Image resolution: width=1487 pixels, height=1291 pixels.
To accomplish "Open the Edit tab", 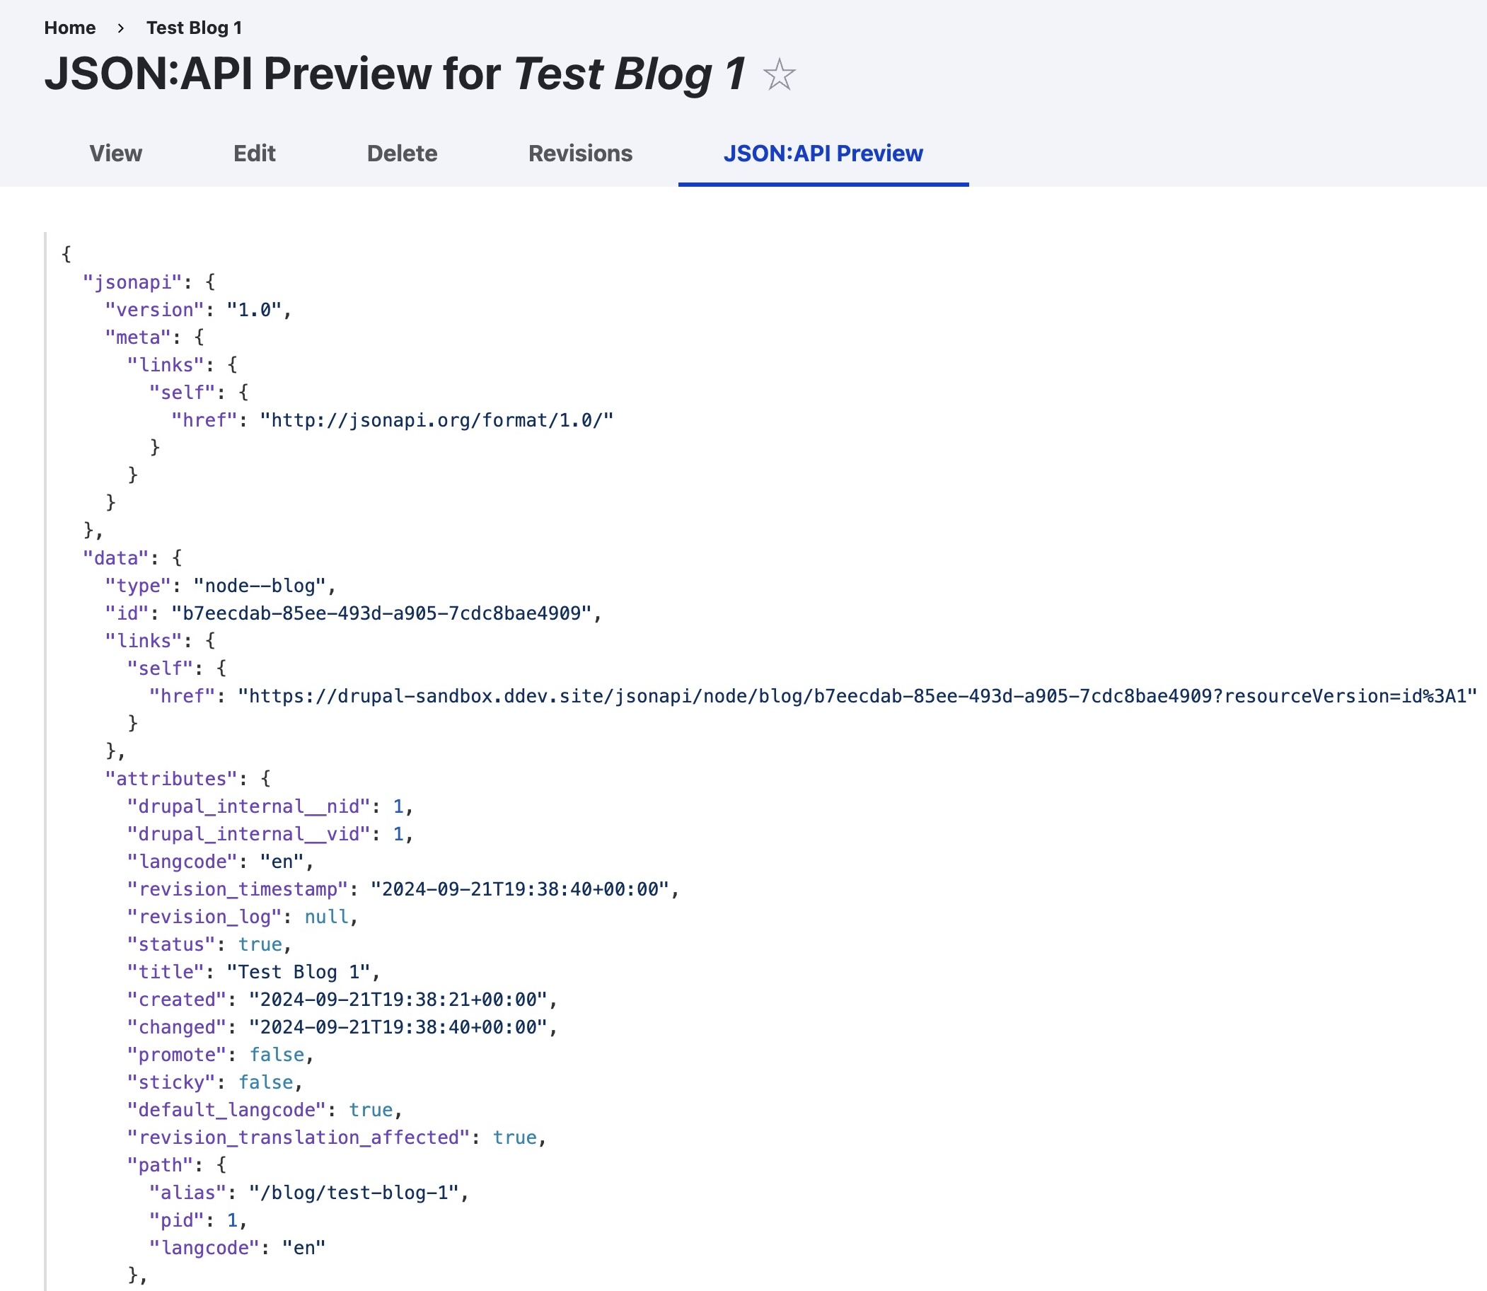I will (254, 154).
